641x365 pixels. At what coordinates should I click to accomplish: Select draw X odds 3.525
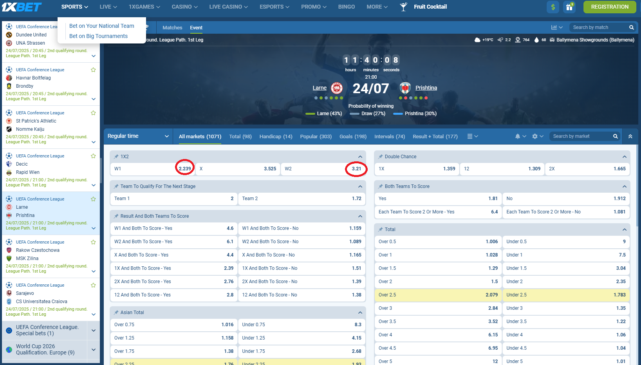tap(238, 169)
